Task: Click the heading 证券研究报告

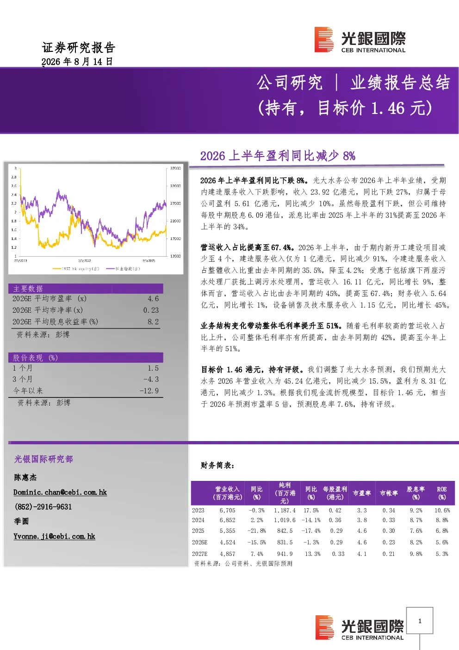Action: pos(78,47)
